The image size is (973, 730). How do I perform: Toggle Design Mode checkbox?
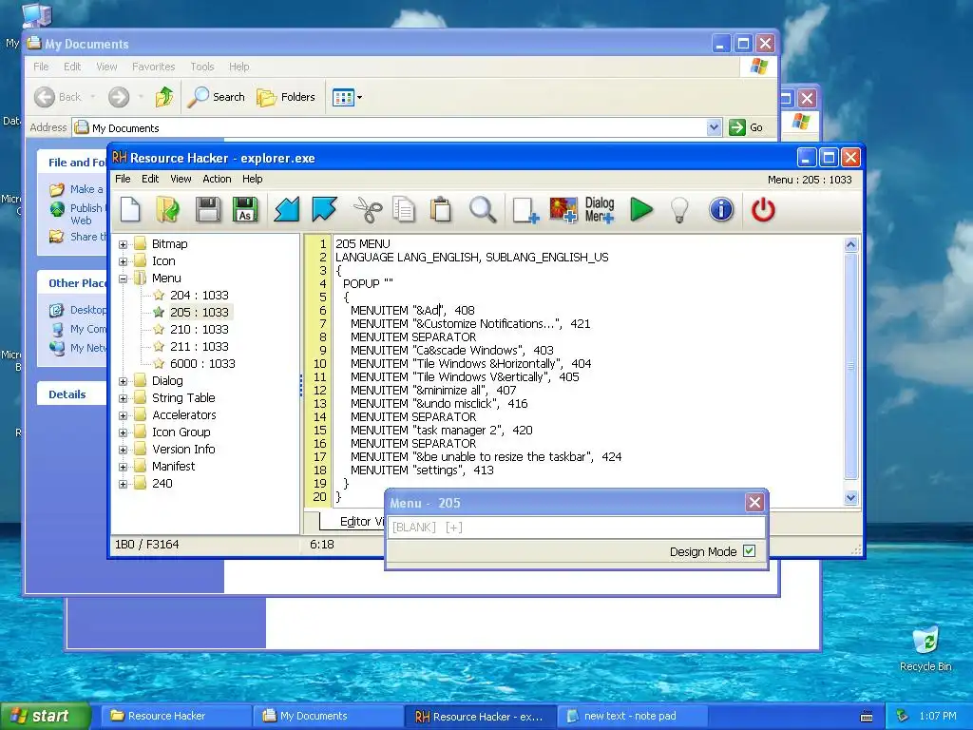pos(749,550)
